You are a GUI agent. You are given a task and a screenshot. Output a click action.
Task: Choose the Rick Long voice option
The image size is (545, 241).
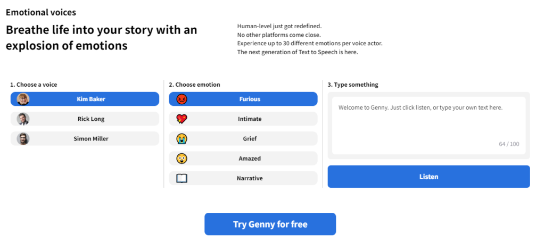(x=90, y=119)
